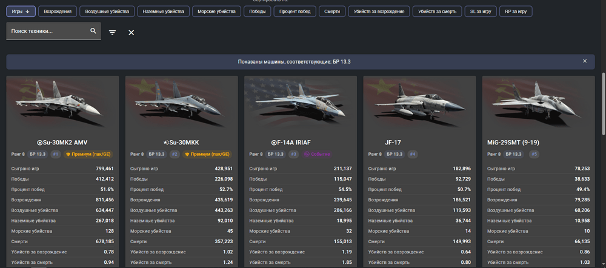Dismiss the БР 13.3 filter banner

pos(585,61)
